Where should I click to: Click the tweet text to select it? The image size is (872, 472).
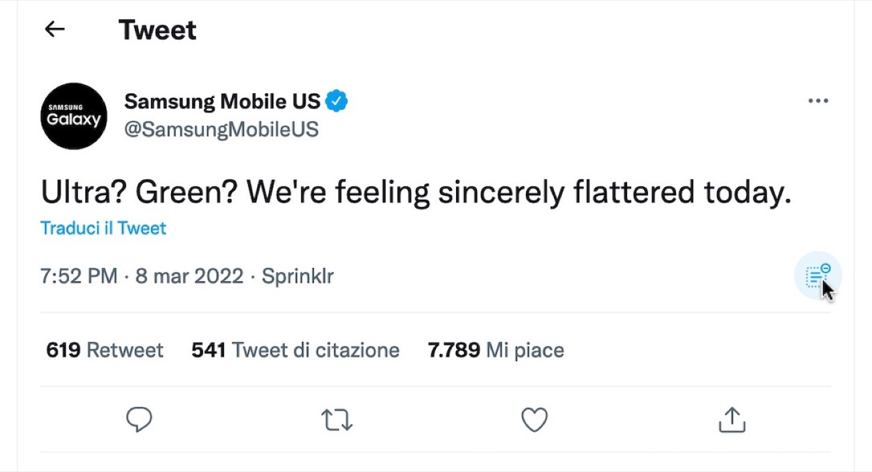pos(416,192)
